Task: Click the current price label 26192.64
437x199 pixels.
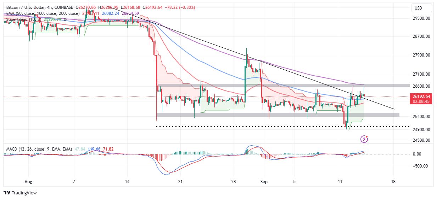Action: pyautogui.click(x=421, y=96)
